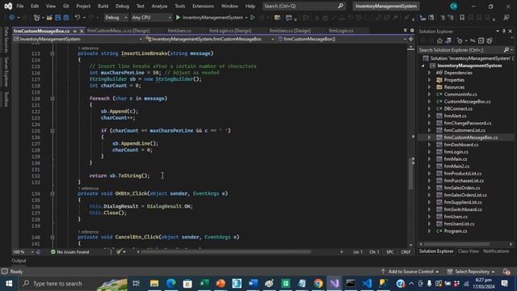This screenshot has width=517, height=291.
Task: Expand the frmDashboard.cs tree node
Action: pos(429,145)
